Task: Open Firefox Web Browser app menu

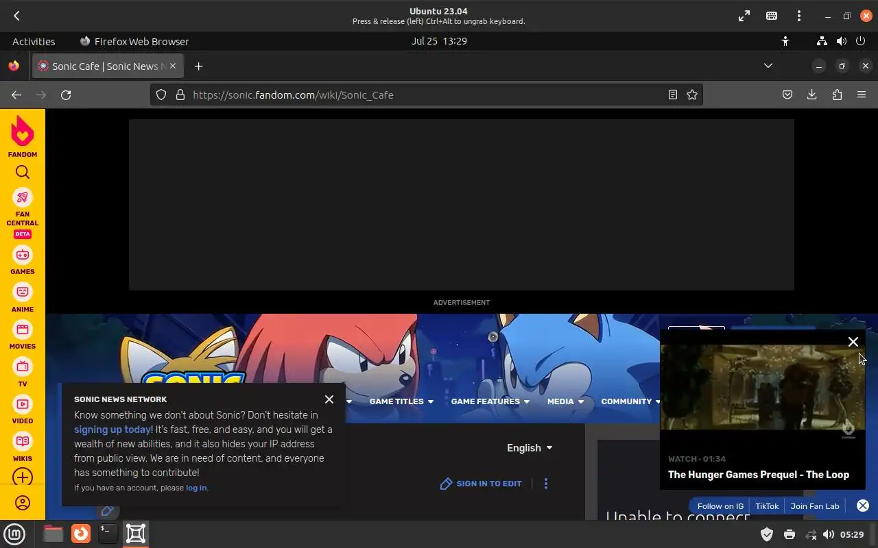Action: (134, 41)
